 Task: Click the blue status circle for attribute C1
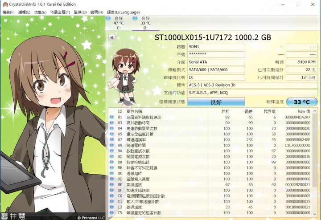point(111,201)
